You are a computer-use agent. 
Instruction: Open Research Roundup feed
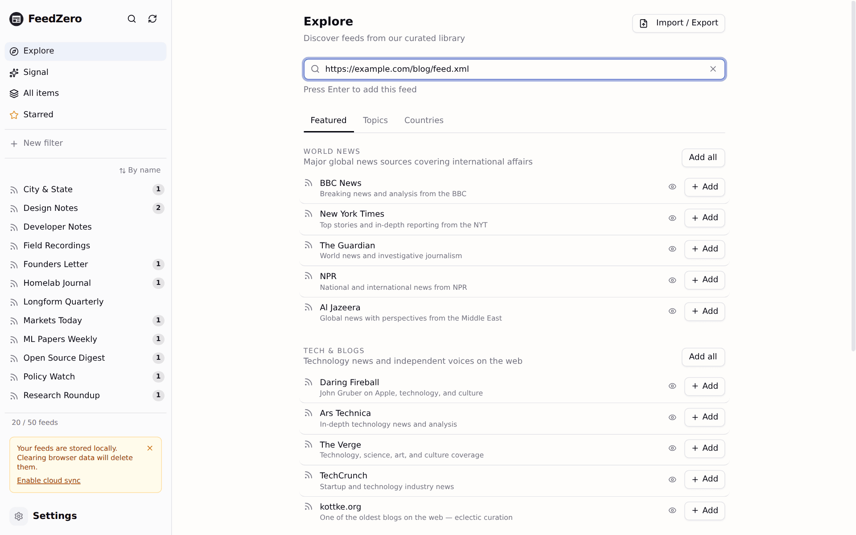[86, 395]
